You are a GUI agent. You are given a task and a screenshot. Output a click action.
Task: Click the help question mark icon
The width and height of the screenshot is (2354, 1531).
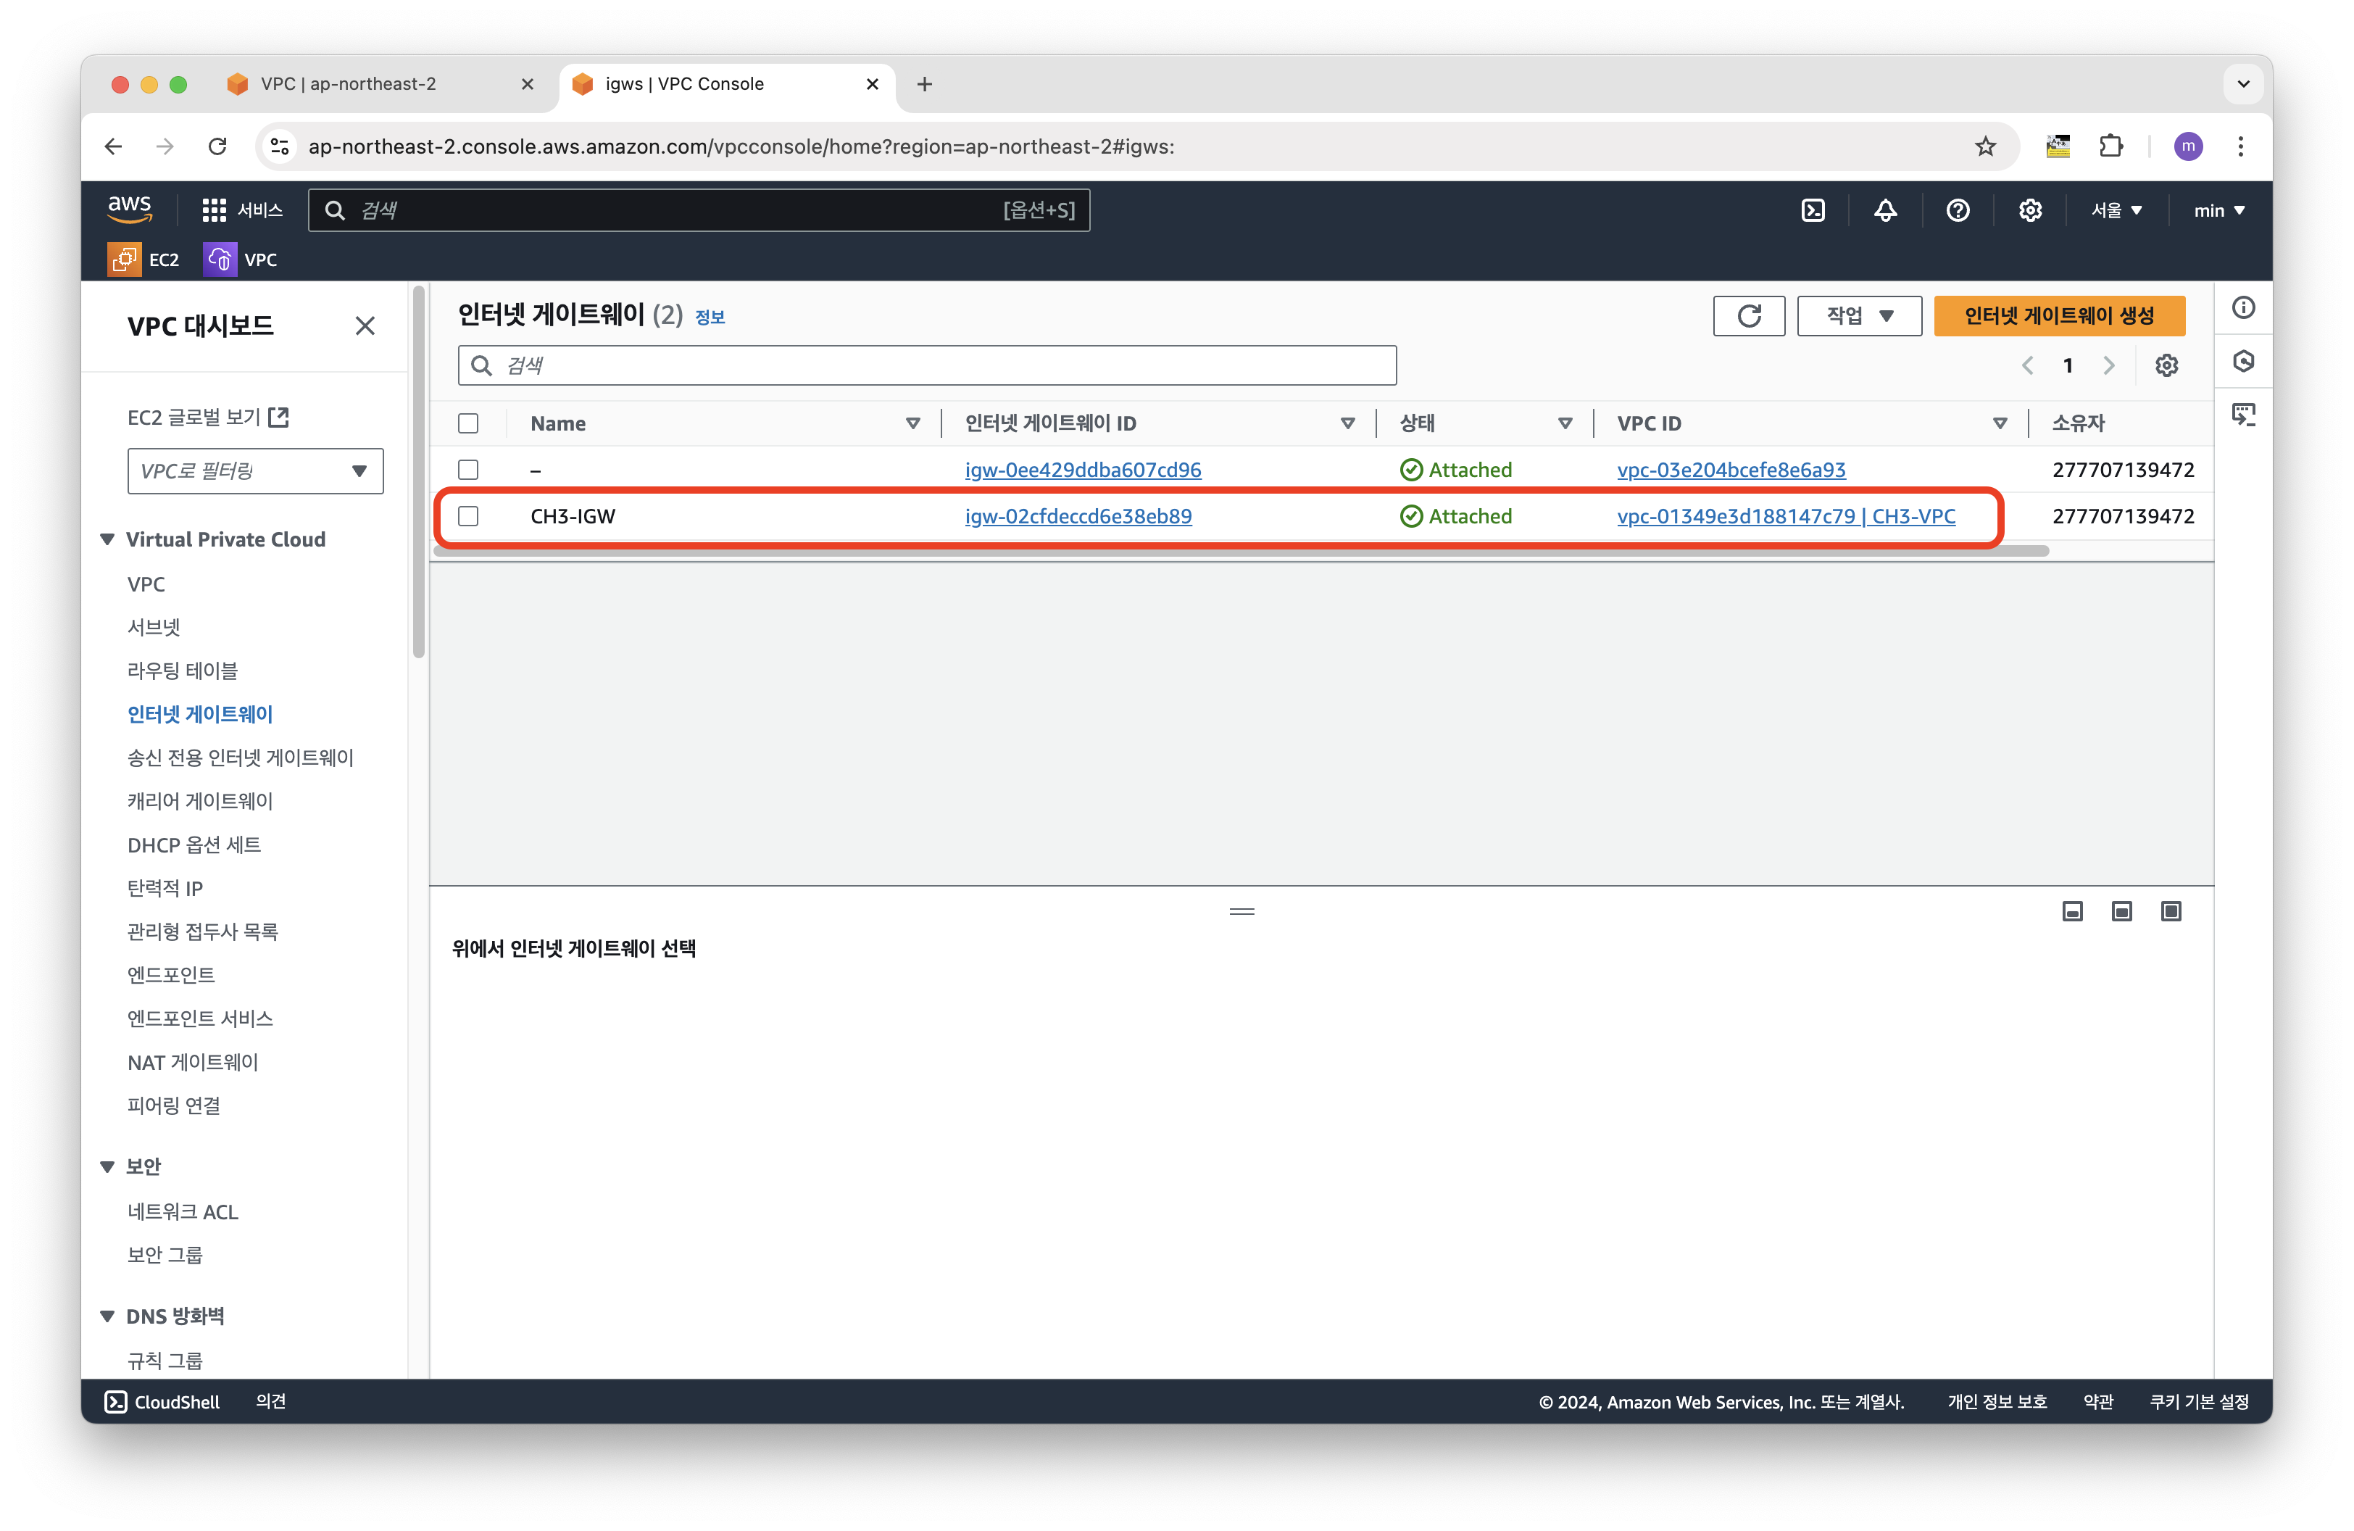point(1958,211)
